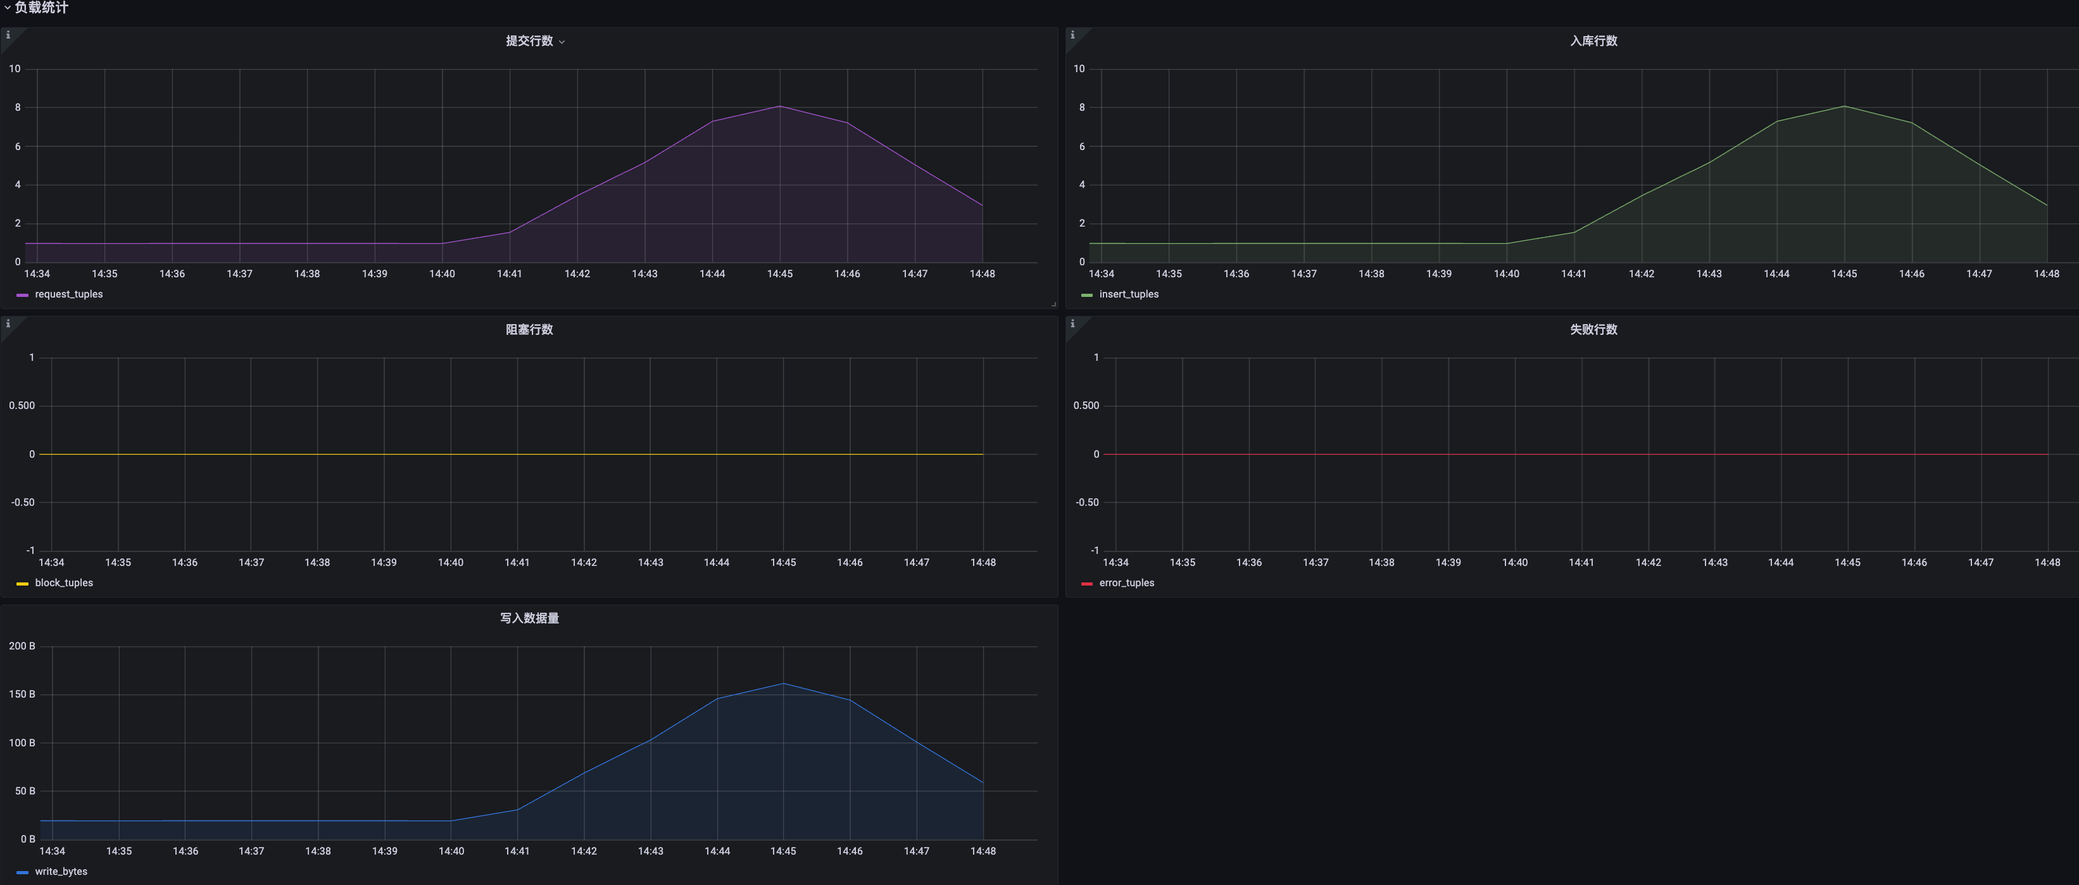2079x885 pixels.
Task: Show info icon on 阻塞行数 panel
Action: point(8,323)
